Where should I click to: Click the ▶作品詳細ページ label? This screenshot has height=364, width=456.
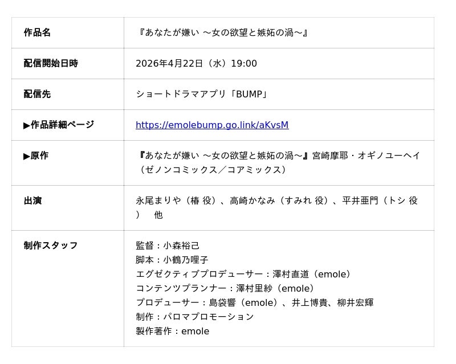[59, 125]
